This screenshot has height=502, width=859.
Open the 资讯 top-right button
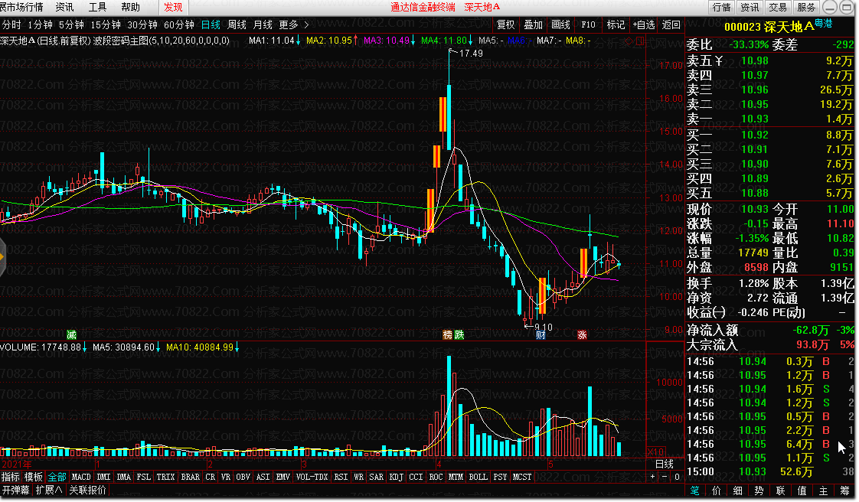(750, 7)
